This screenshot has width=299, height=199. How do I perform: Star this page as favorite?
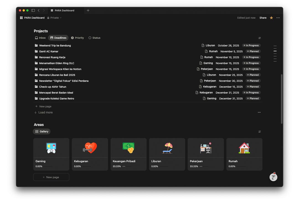point(271,18)
